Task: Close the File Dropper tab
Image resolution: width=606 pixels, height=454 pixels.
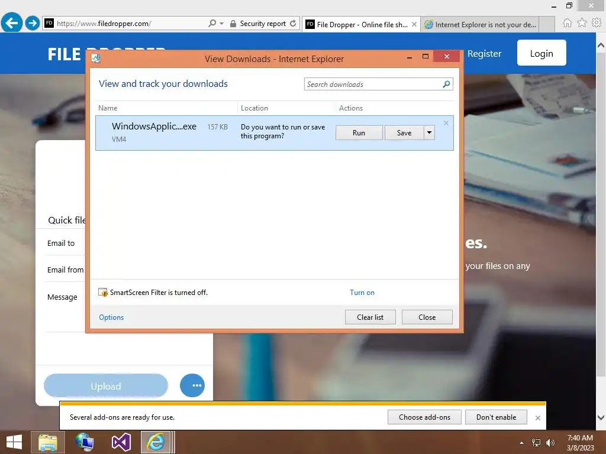Action: tap(414, 24)
